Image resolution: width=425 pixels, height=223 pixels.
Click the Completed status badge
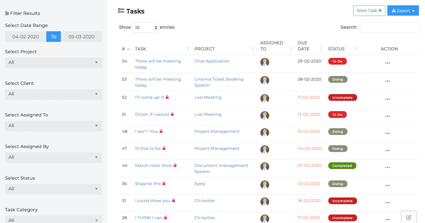pyautogui.click(x=342, y=166)
